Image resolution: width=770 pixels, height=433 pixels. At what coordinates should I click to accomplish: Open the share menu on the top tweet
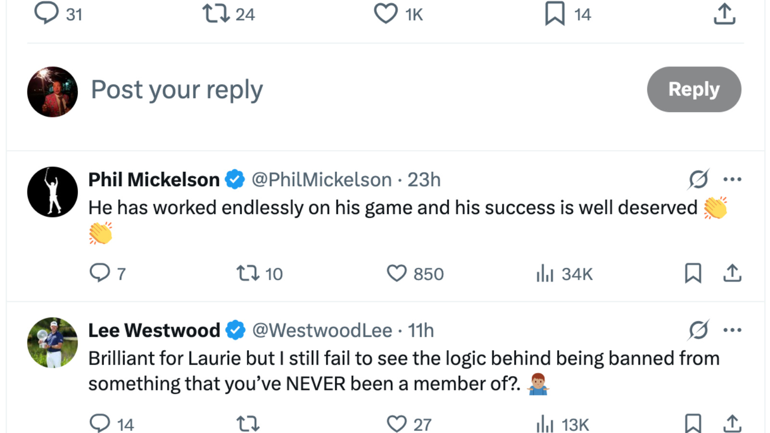click(x=724, y=14)
